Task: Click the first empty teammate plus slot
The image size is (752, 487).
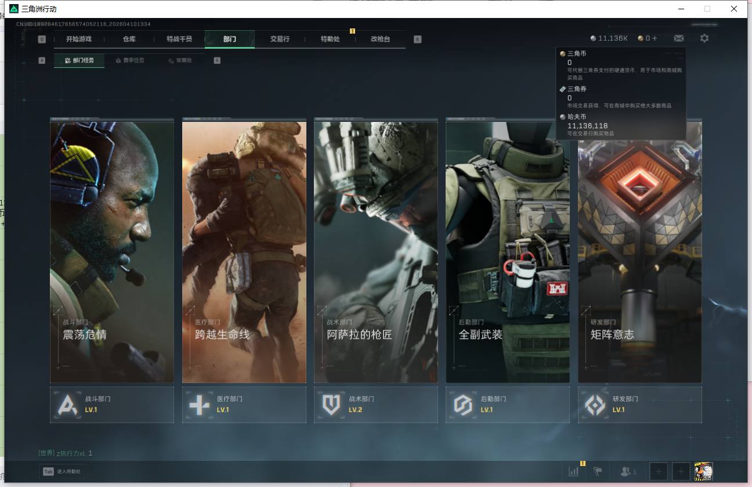Action: 658,471
